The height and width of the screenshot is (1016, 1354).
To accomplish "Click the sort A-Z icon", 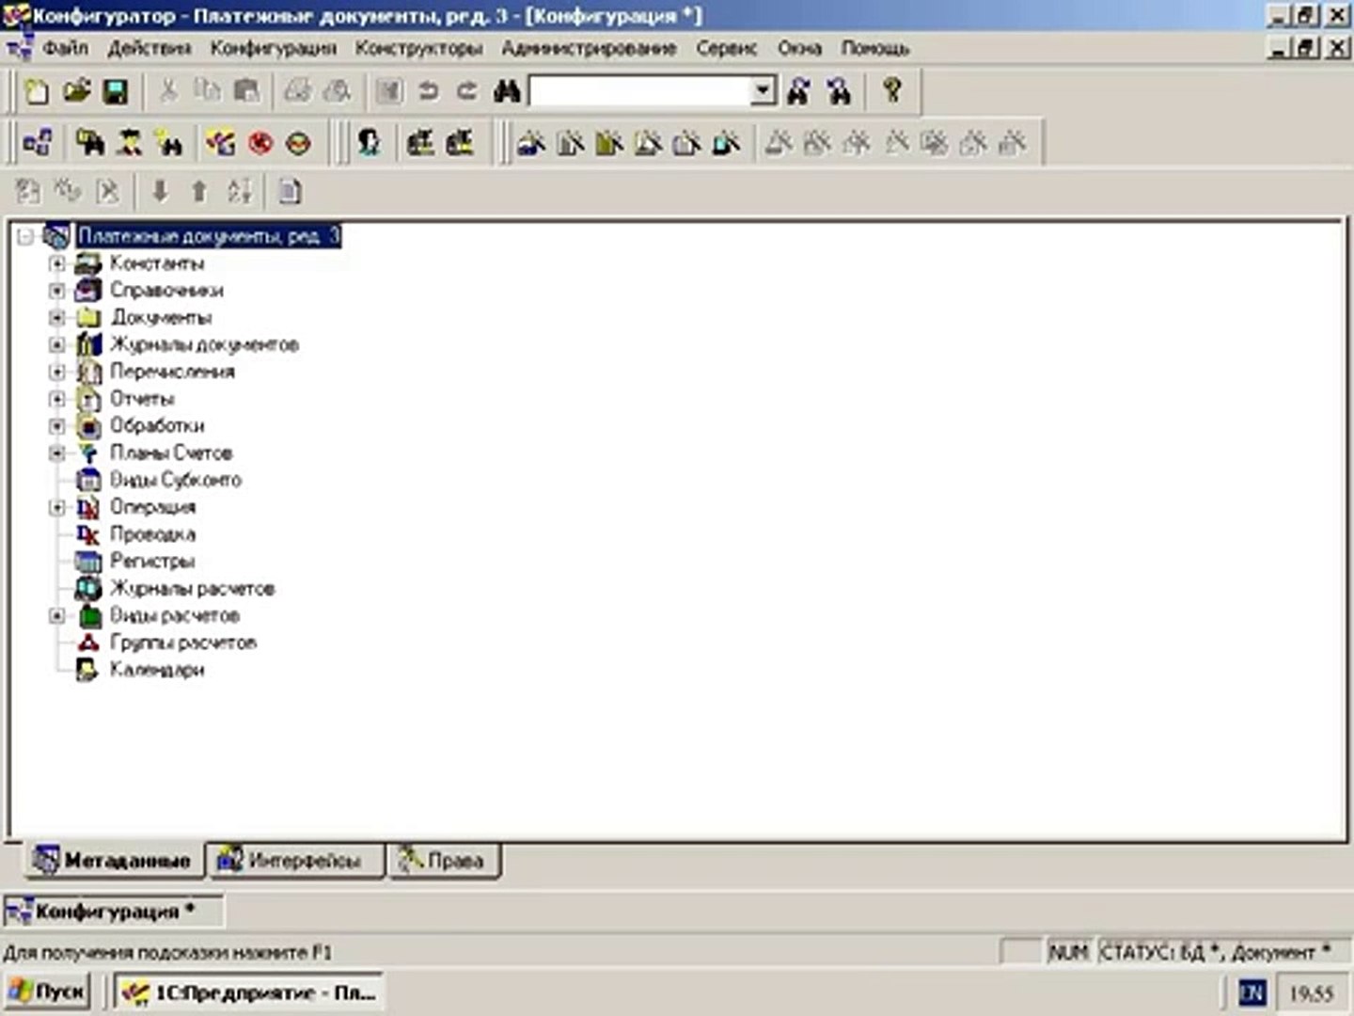I will (239, 192).
